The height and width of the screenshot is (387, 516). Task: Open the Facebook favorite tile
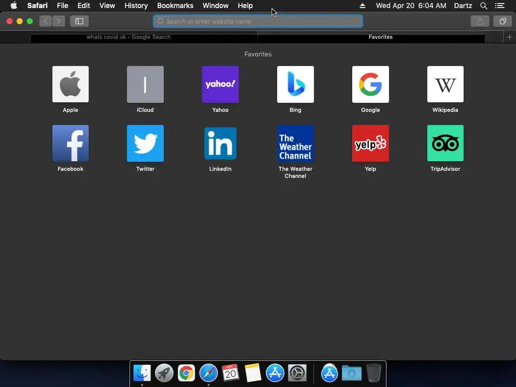pyautogui.click(x=71, y=143)
